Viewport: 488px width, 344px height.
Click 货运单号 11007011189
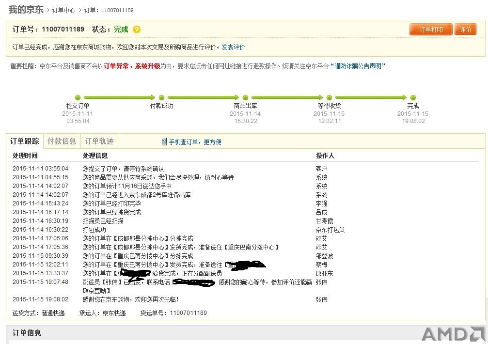(173, 313)
